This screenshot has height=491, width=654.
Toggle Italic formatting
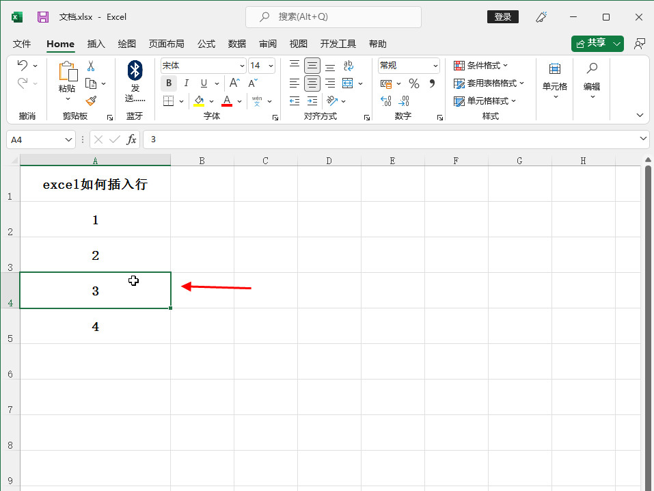[186, 83]
